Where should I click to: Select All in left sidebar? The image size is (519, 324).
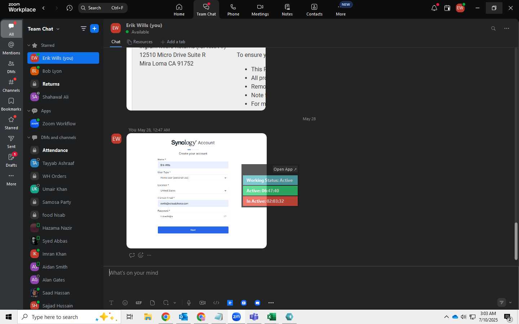pos(11,29)
